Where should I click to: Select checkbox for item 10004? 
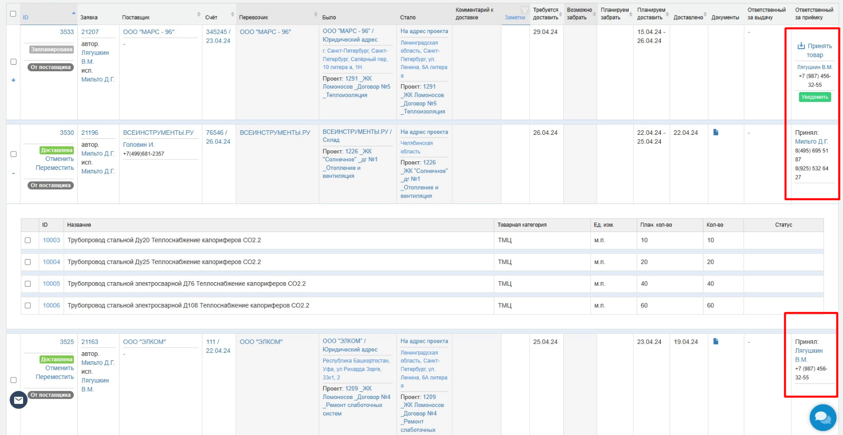(x=28, y=262)
